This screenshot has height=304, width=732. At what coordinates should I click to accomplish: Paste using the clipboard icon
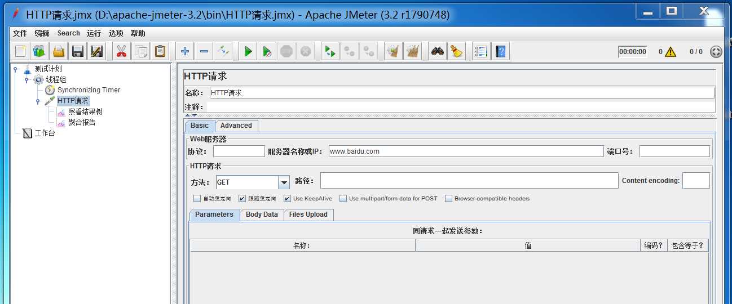click(160, 51)
